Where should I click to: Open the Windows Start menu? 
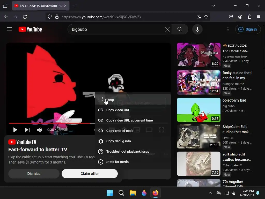(110, 193)
